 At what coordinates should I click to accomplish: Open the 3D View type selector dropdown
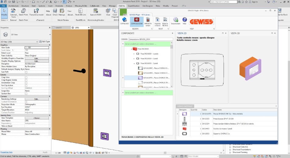[50, 35]
